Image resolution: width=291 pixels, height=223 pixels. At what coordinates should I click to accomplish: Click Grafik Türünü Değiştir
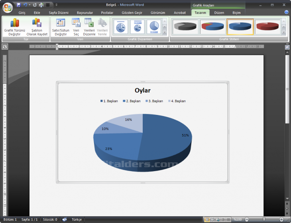coord(14,27)
